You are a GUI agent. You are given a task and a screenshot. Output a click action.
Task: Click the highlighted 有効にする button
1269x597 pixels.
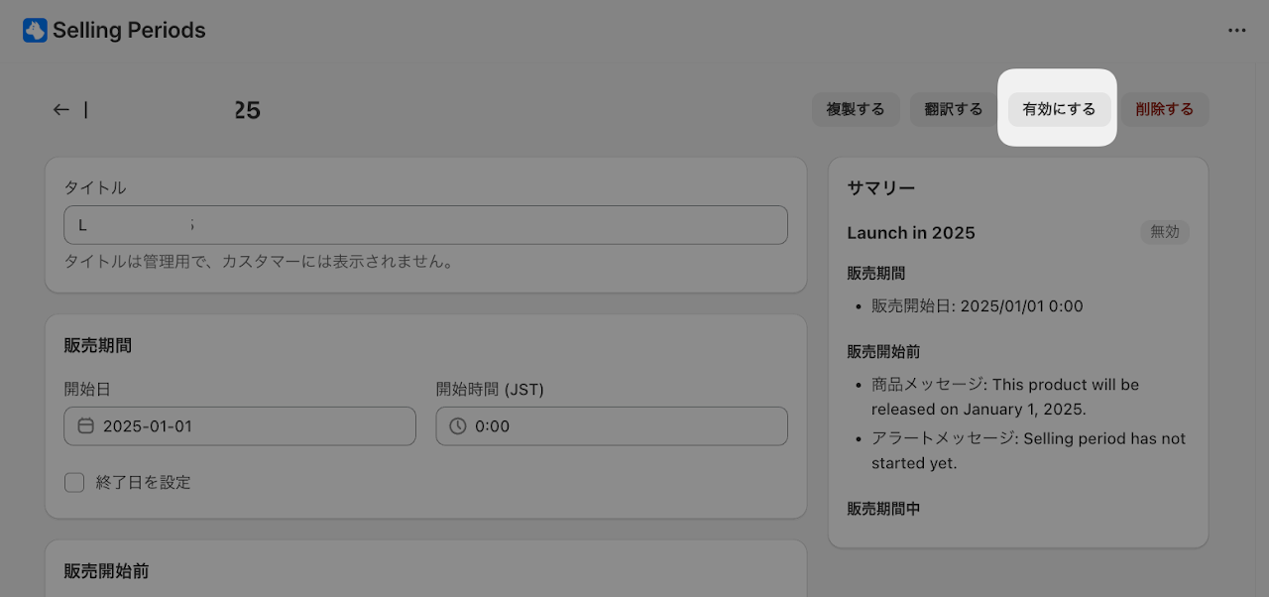tap(1059, 110)
